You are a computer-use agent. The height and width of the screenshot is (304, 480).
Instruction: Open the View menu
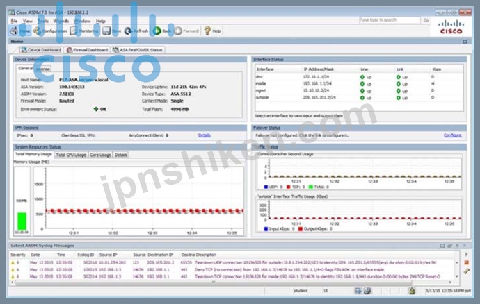28,21
